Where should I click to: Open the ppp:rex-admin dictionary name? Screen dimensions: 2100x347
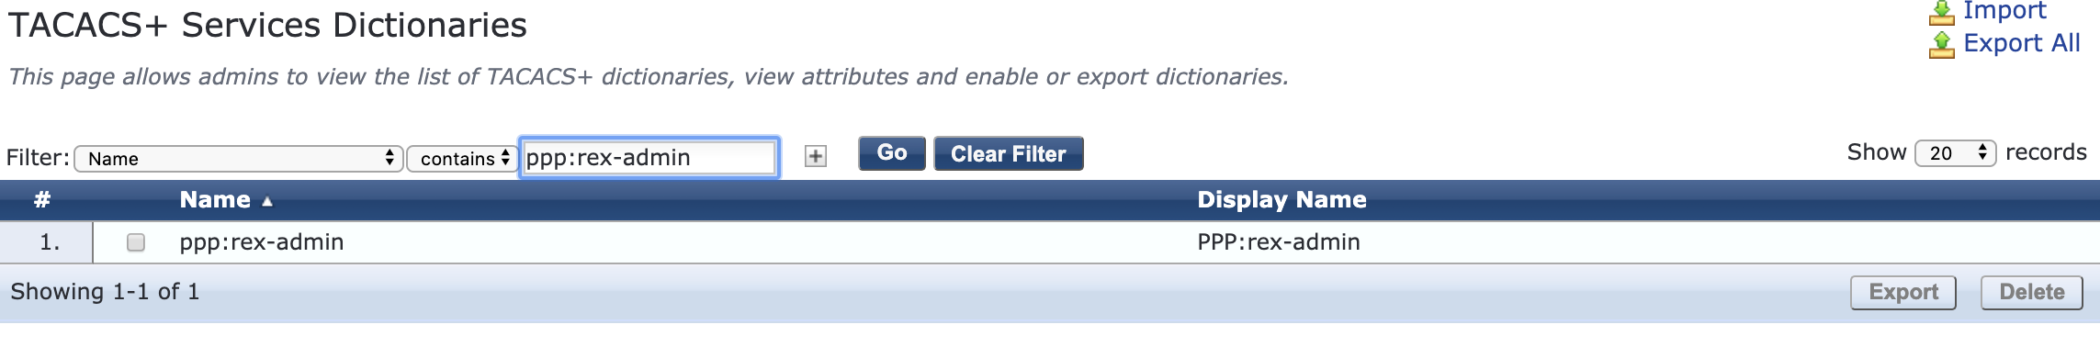262,242
